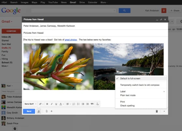Apply italic formatting to text
Viewport: 182px width, 131px height.
52,104
